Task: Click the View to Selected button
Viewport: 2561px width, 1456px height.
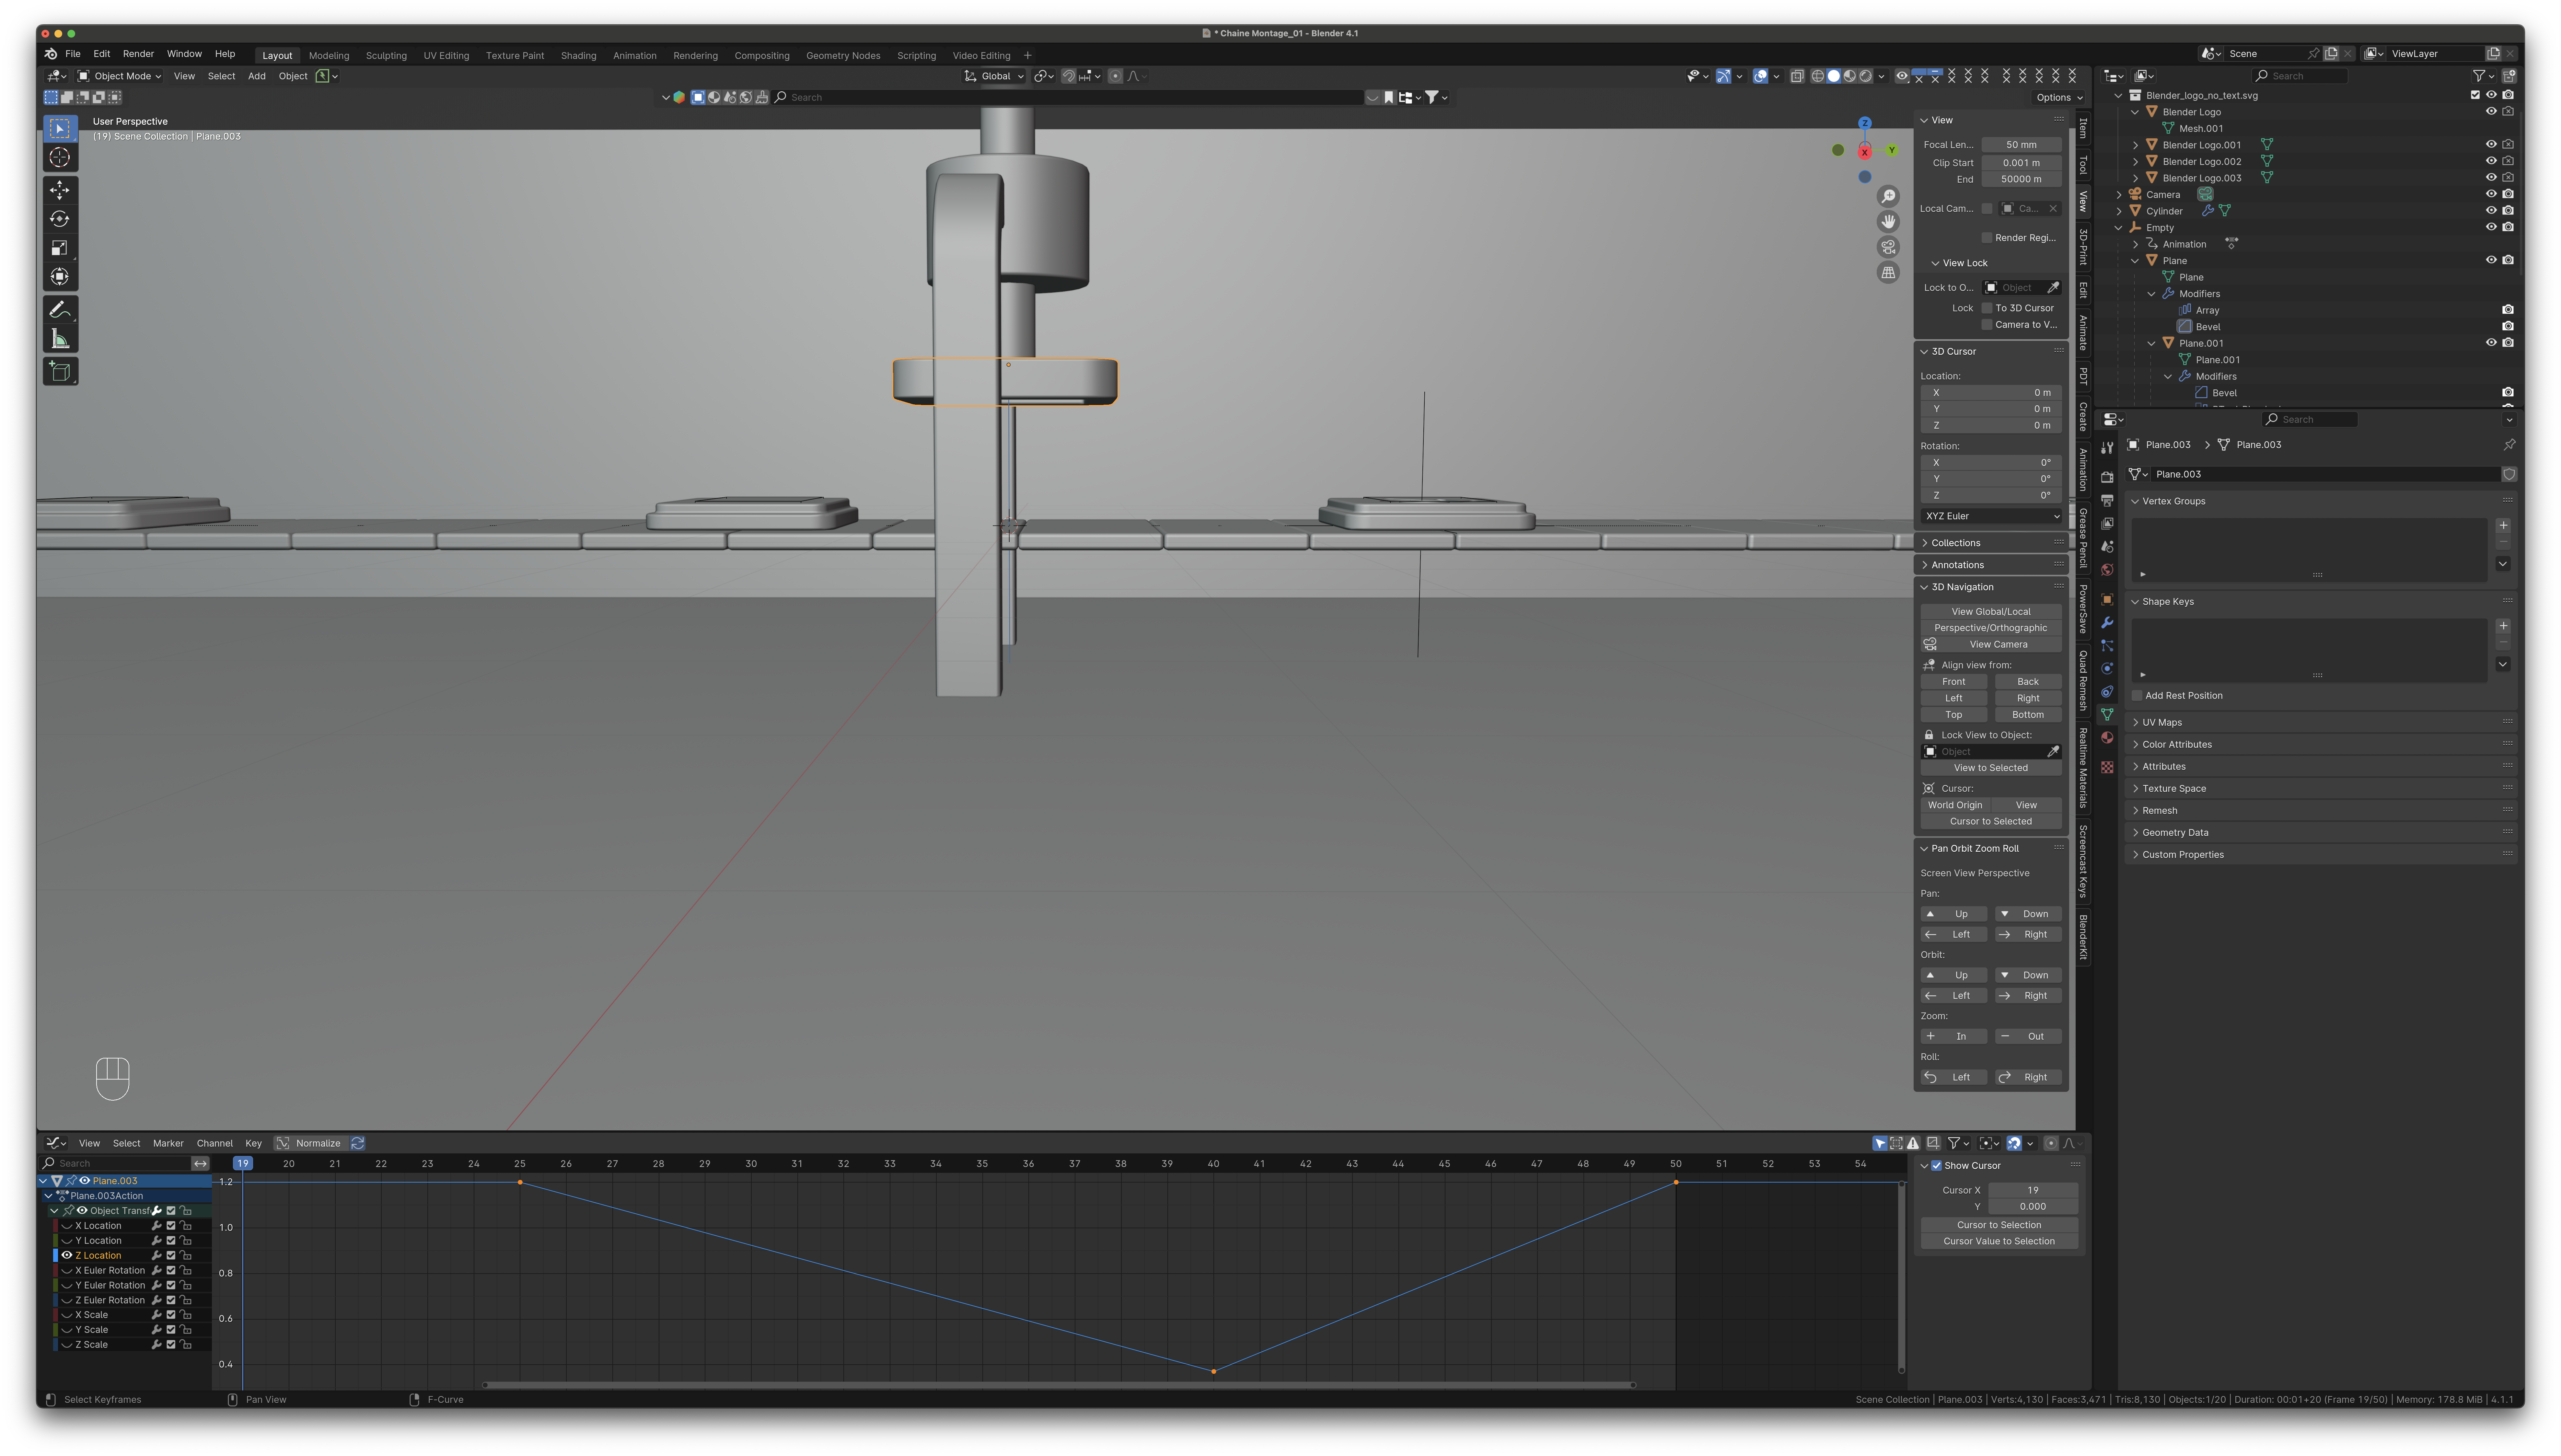Action: pyautogui.click(x=1990, y=768)
